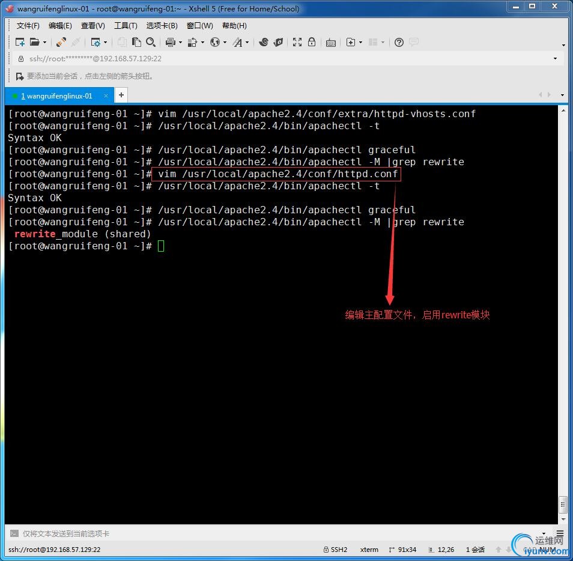
Task: Click the terminal scrollbar up arrow
Action: click(563, 110)
